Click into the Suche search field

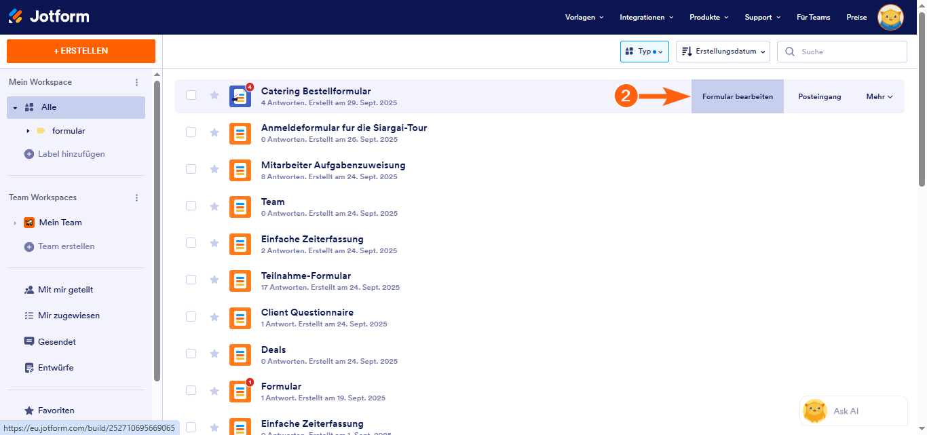pos(850,52)
